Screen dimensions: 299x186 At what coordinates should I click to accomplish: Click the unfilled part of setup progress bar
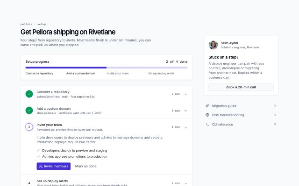click(147, 67)
